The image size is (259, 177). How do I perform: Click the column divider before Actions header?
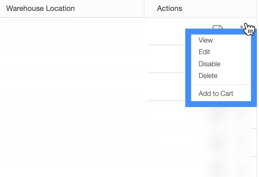pos(144,8)
